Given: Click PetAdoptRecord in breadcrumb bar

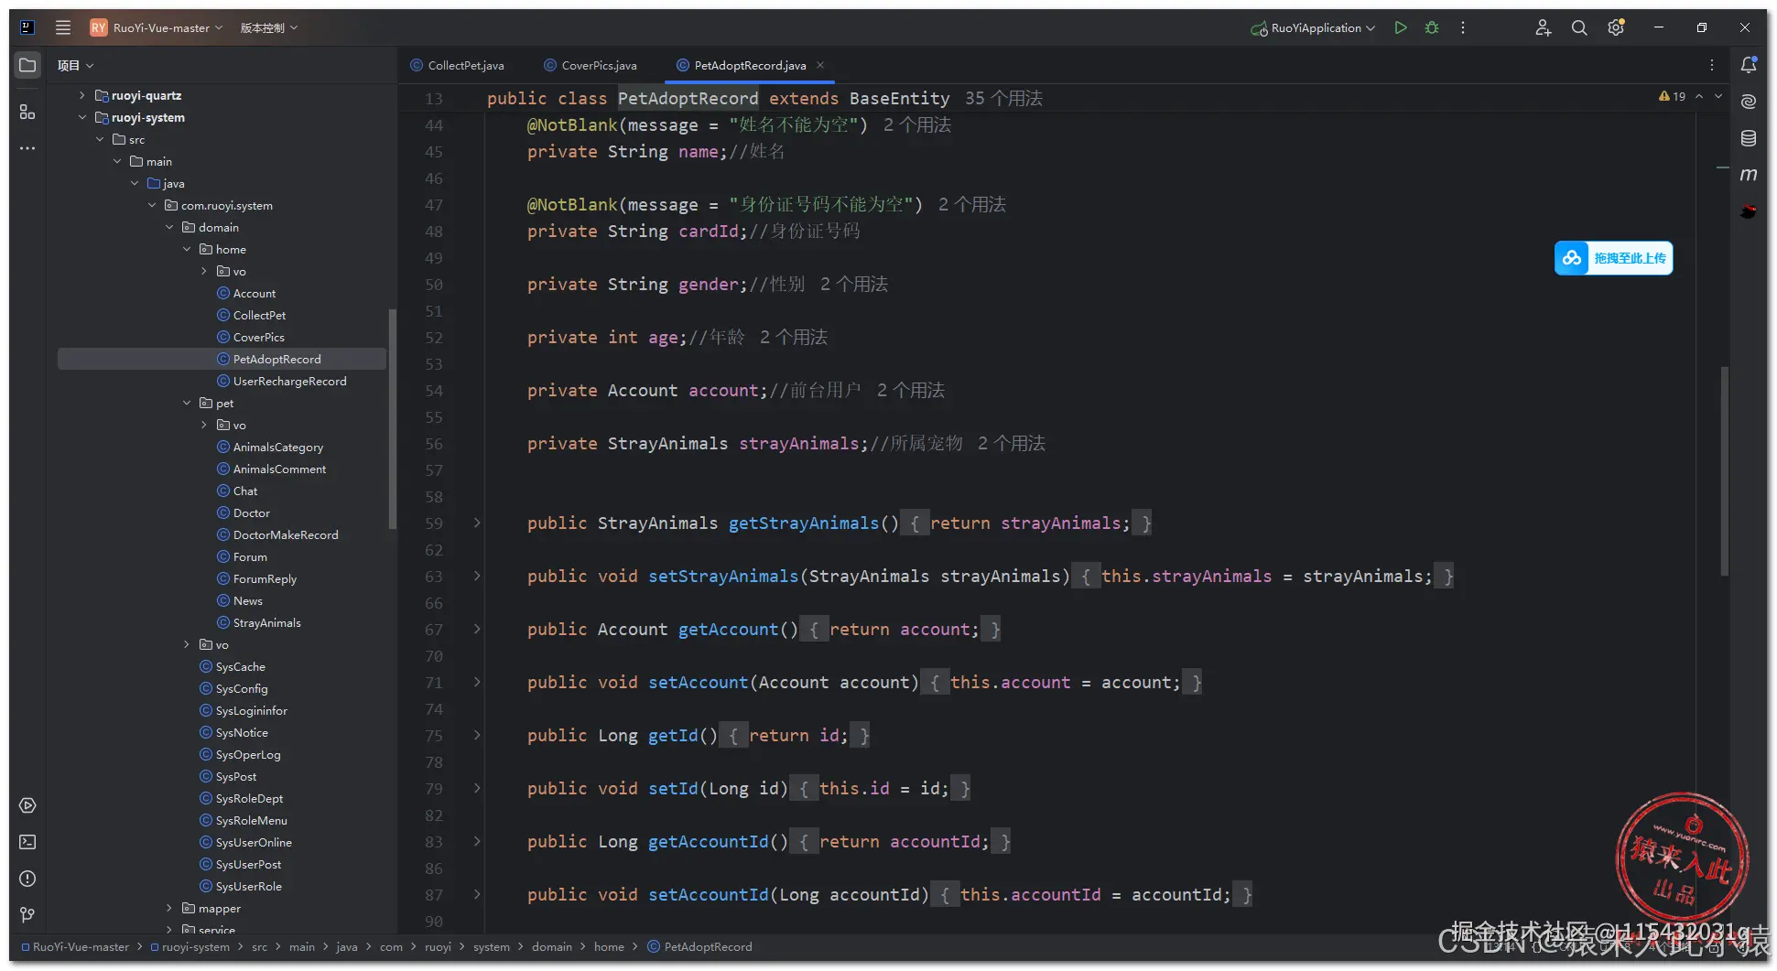Looking at the screenshot, I should (x=700, y=946).
